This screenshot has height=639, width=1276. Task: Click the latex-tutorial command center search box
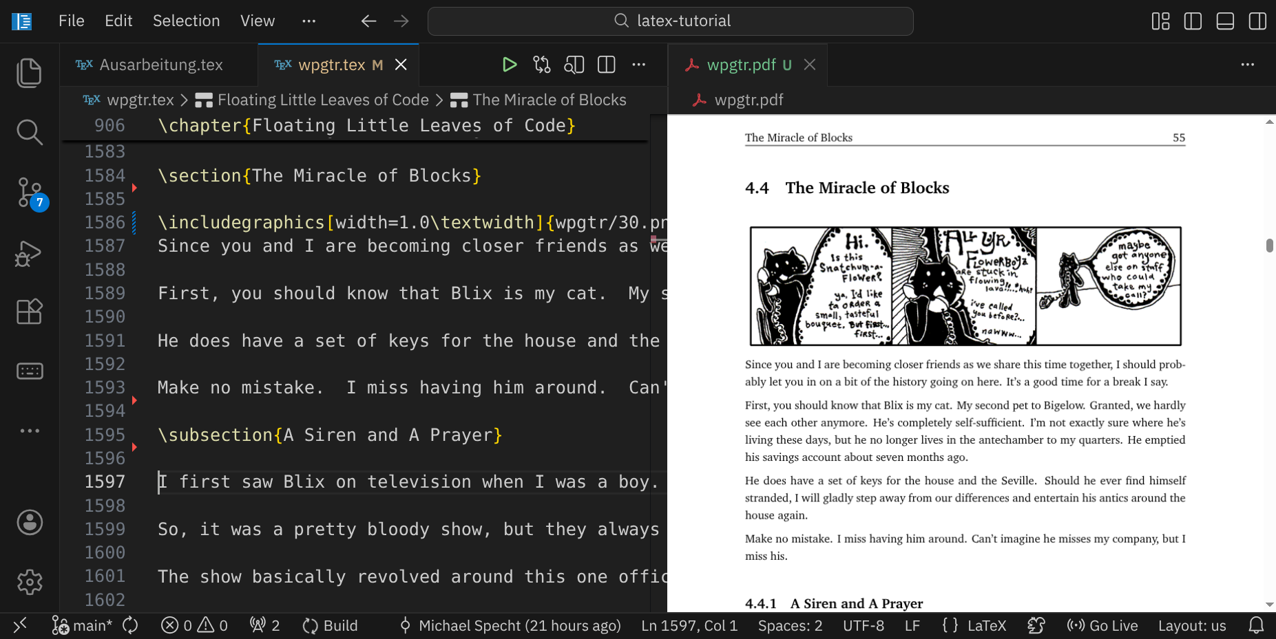670,21
